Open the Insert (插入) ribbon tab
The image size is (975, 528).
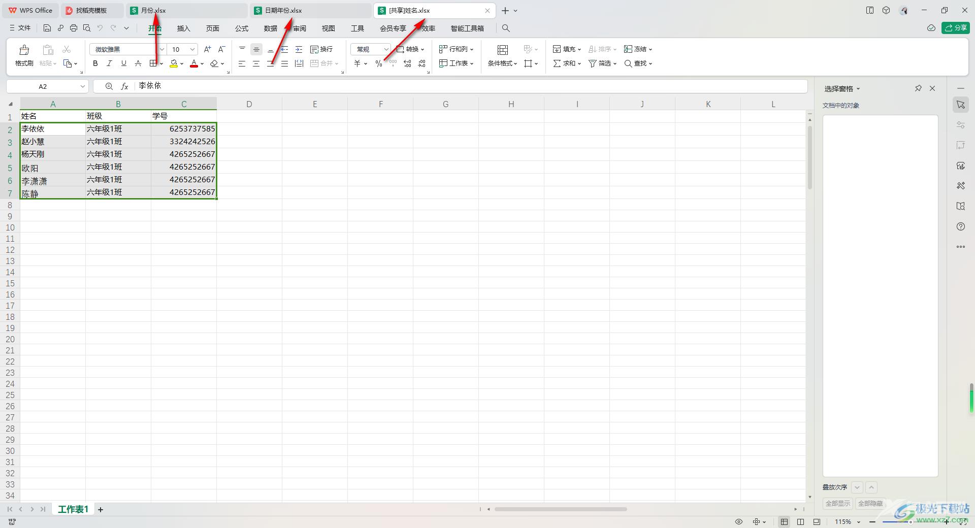[x=183, y=28]
